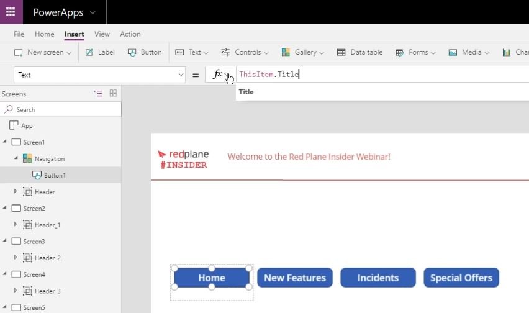Click the ribbon Button control icon
This screenshot has height=313, width=529.
click(x=132, y=53)
